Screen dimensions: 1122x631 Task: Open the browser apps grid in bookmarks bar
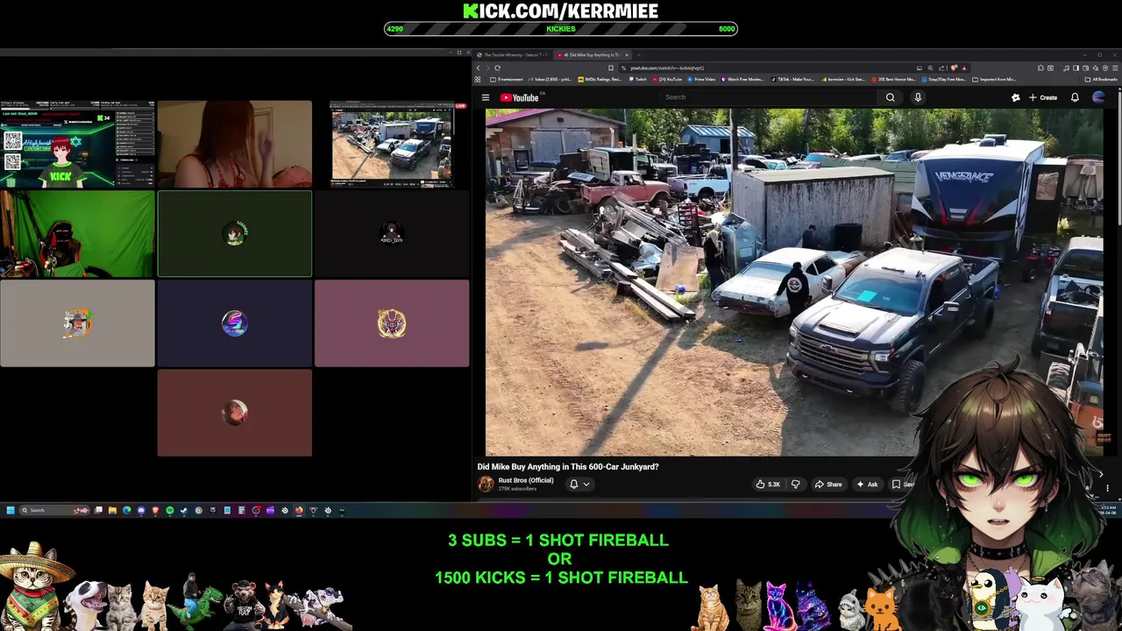click(478, 79)
